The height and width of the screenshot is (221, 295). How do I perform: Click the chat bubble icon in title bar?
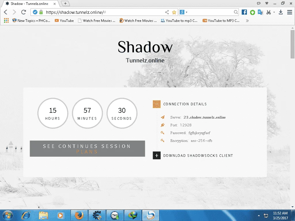tap(258, 3)
